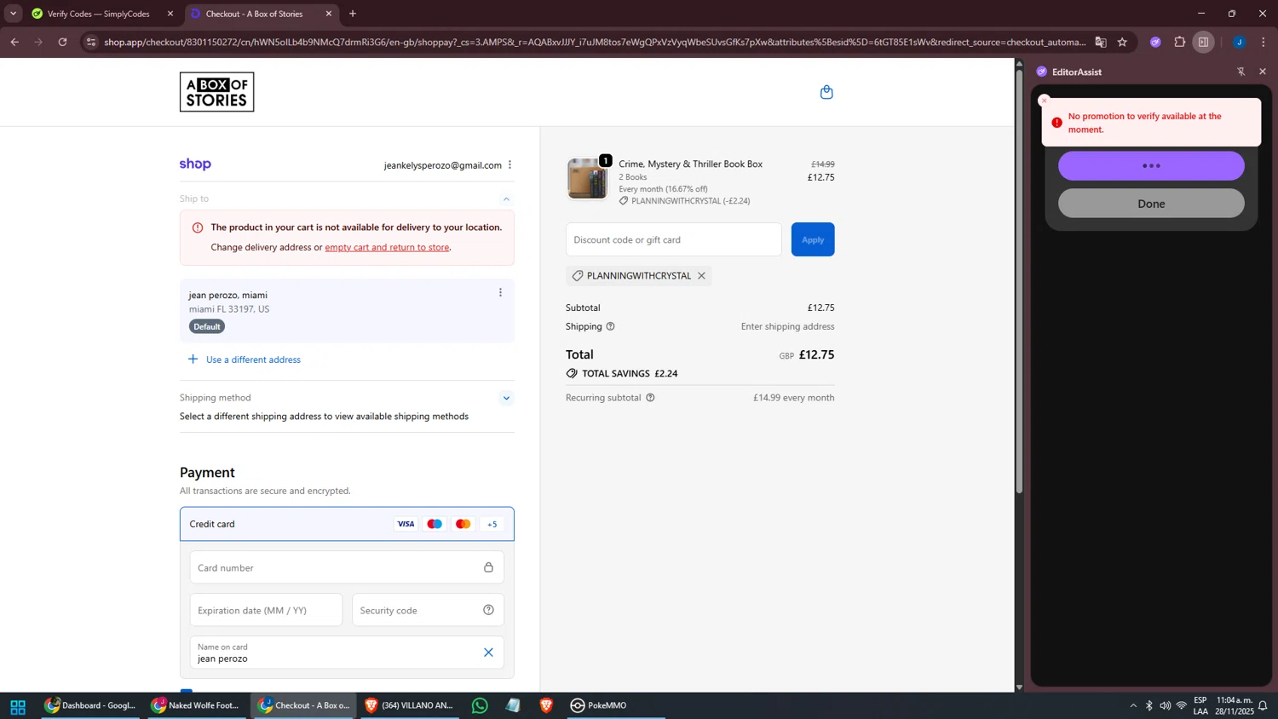This screenshot has height=719, width=1278.
Task: Open browser extensions puzzle icon
Action: 1179,42
